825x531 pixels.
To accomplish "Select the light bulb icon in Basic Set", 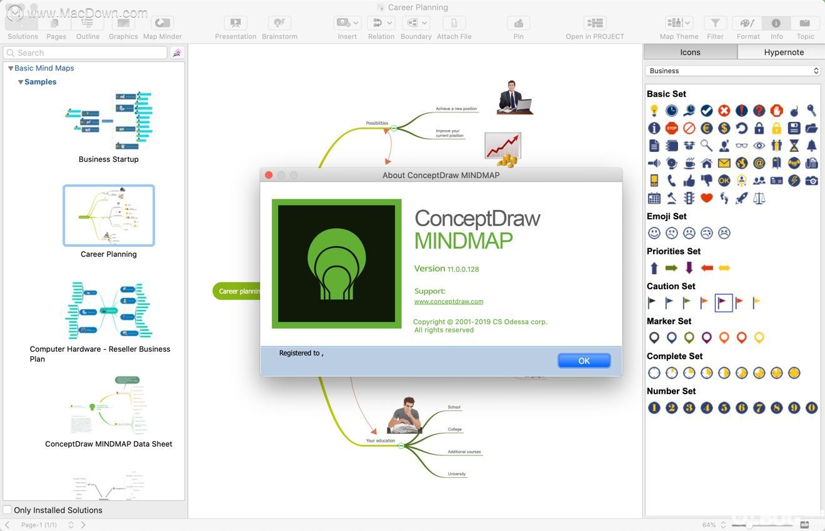I will click(x=654, y=111).
